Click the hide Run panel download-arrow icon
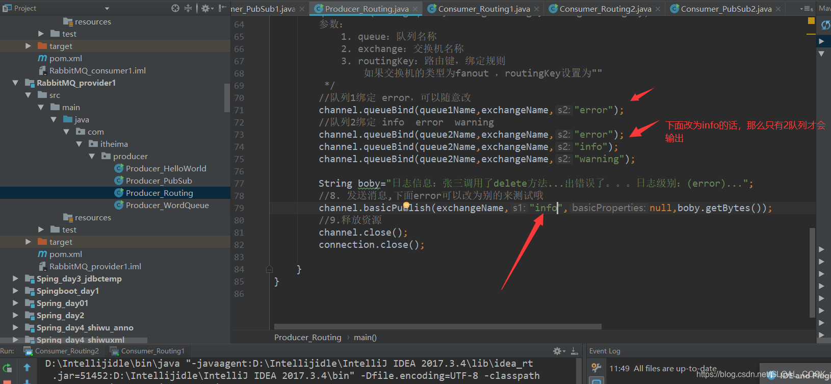This screenshot has width=831, height=384. tap(574, 351)
